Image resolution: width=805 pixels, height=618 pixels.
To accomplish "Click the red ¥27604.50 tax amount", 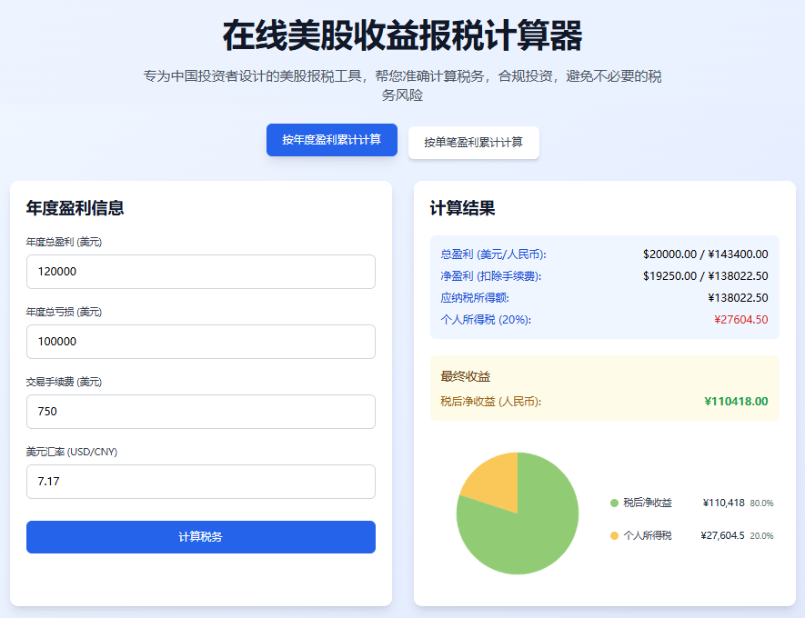I will [740, 319].
